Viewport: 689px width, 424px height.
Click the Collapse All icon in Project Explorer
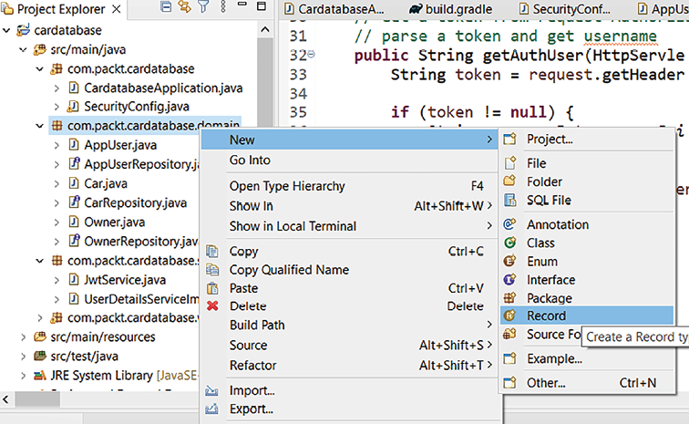[x=166, y=8]
